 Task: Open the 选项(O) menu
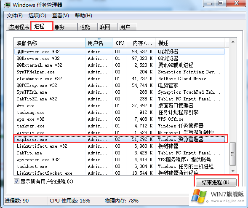point(37,16)
